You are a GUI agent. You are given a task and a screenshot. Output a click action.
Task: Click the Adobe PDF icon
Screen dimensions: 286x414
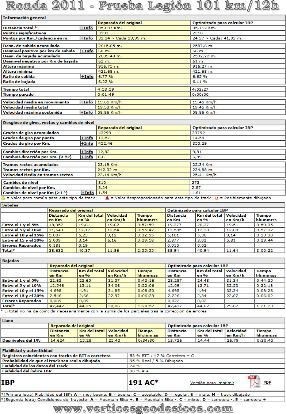[x=254, y=382]
